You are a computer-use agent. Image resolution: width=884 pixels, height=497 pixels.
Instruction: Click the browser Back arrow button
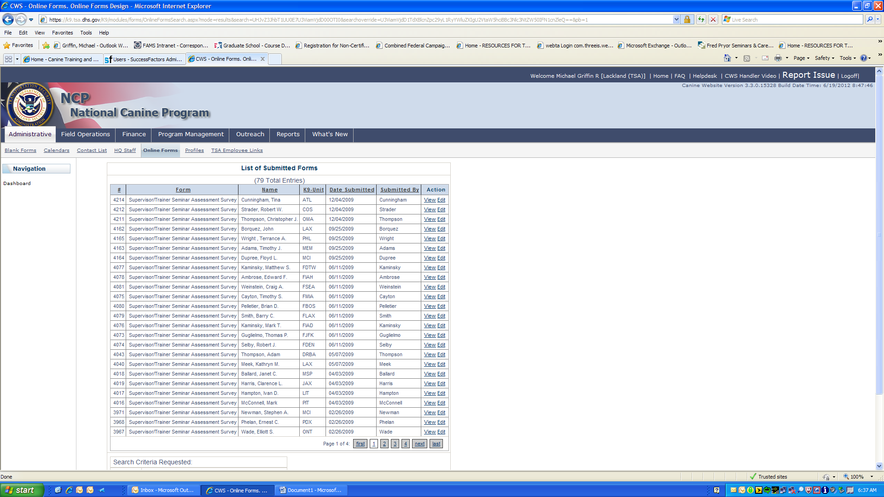pyautogui.click(x=8, y=20)
